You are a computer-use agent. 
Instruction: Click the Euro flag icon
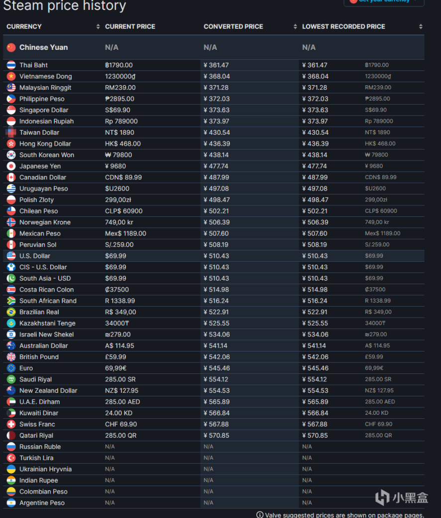coord(11,368)
